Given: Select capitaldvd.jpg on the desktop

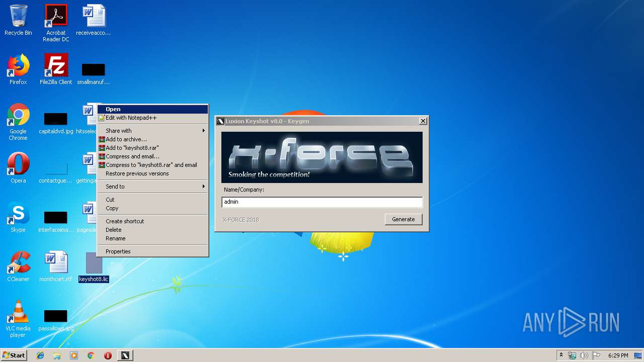Looking at the screenshot, I should 56,123.
